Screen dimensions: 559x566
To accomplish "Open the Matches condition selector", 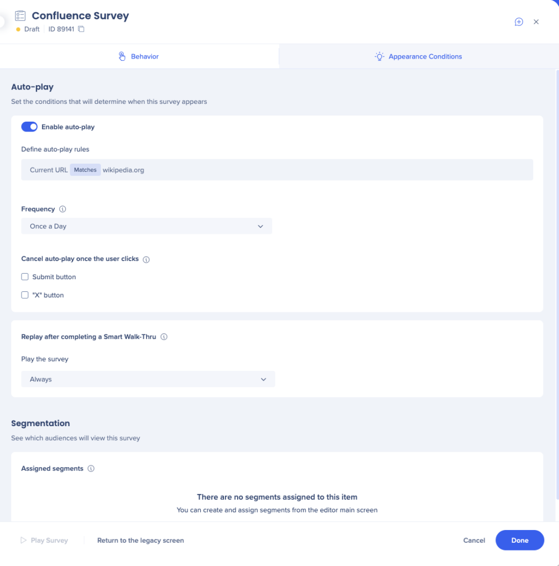I will coord(85,170).
